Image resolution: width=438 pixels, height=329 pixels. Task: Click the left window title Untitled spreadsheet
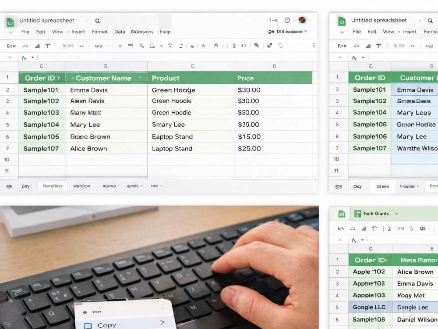[x=47, y=21]
